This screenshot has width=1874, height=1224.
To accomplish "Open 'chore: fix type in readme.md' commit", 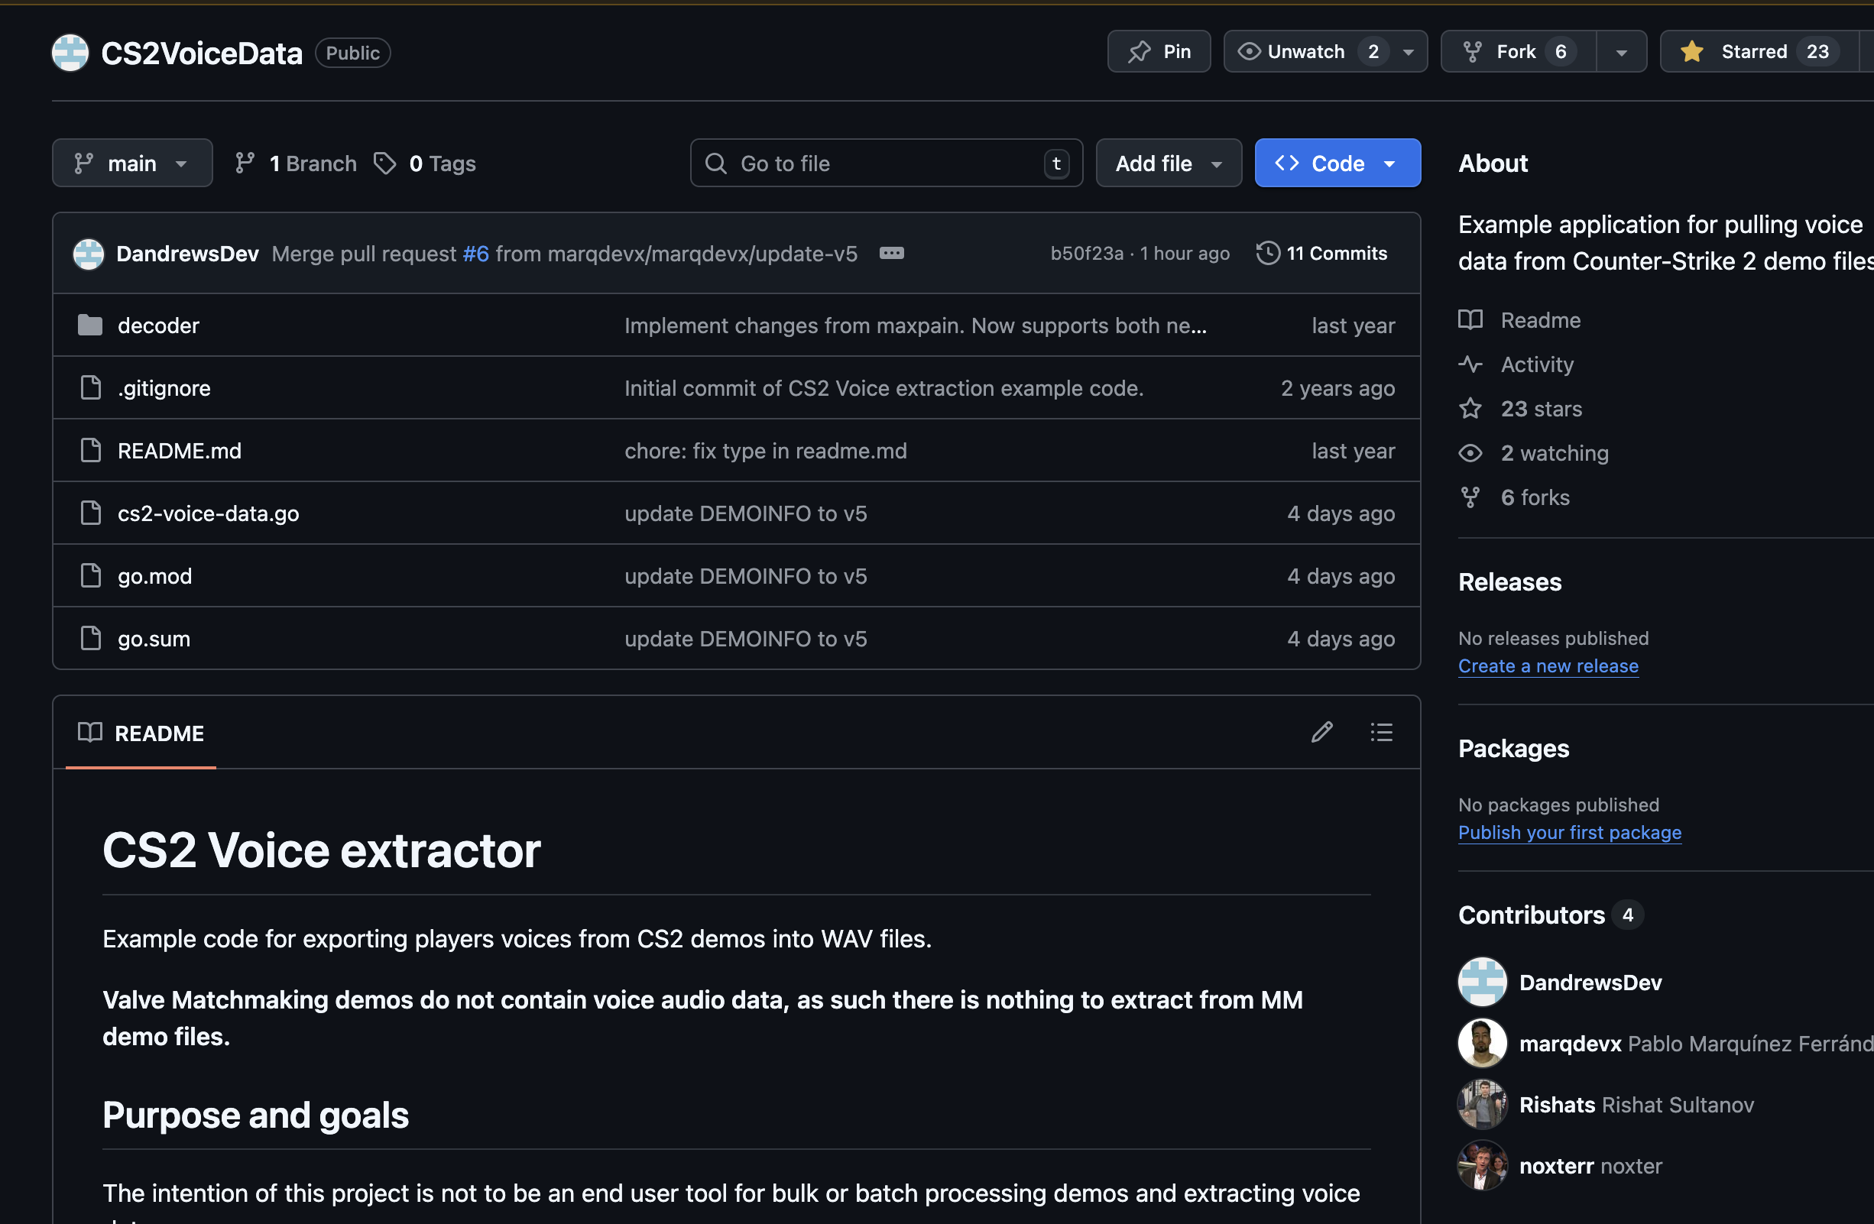I will click(765, 451).
